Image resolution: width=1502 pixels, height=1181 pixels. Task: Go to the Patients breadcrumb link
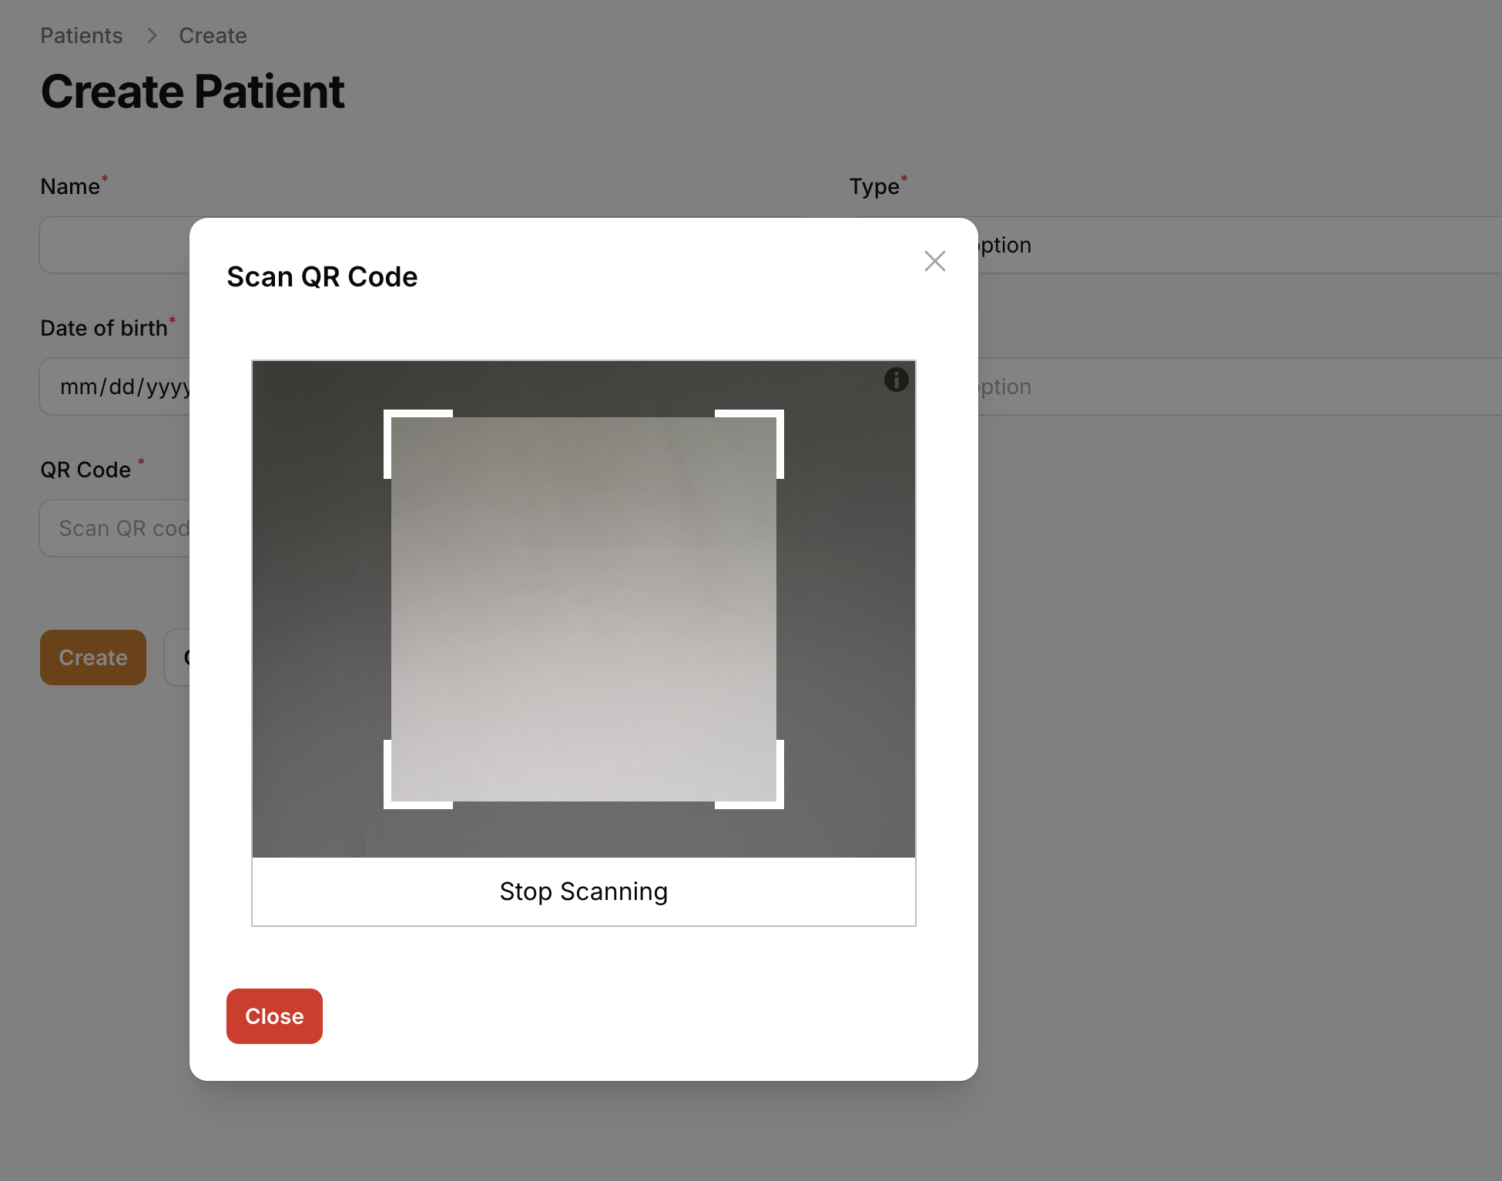pos(82,35)
